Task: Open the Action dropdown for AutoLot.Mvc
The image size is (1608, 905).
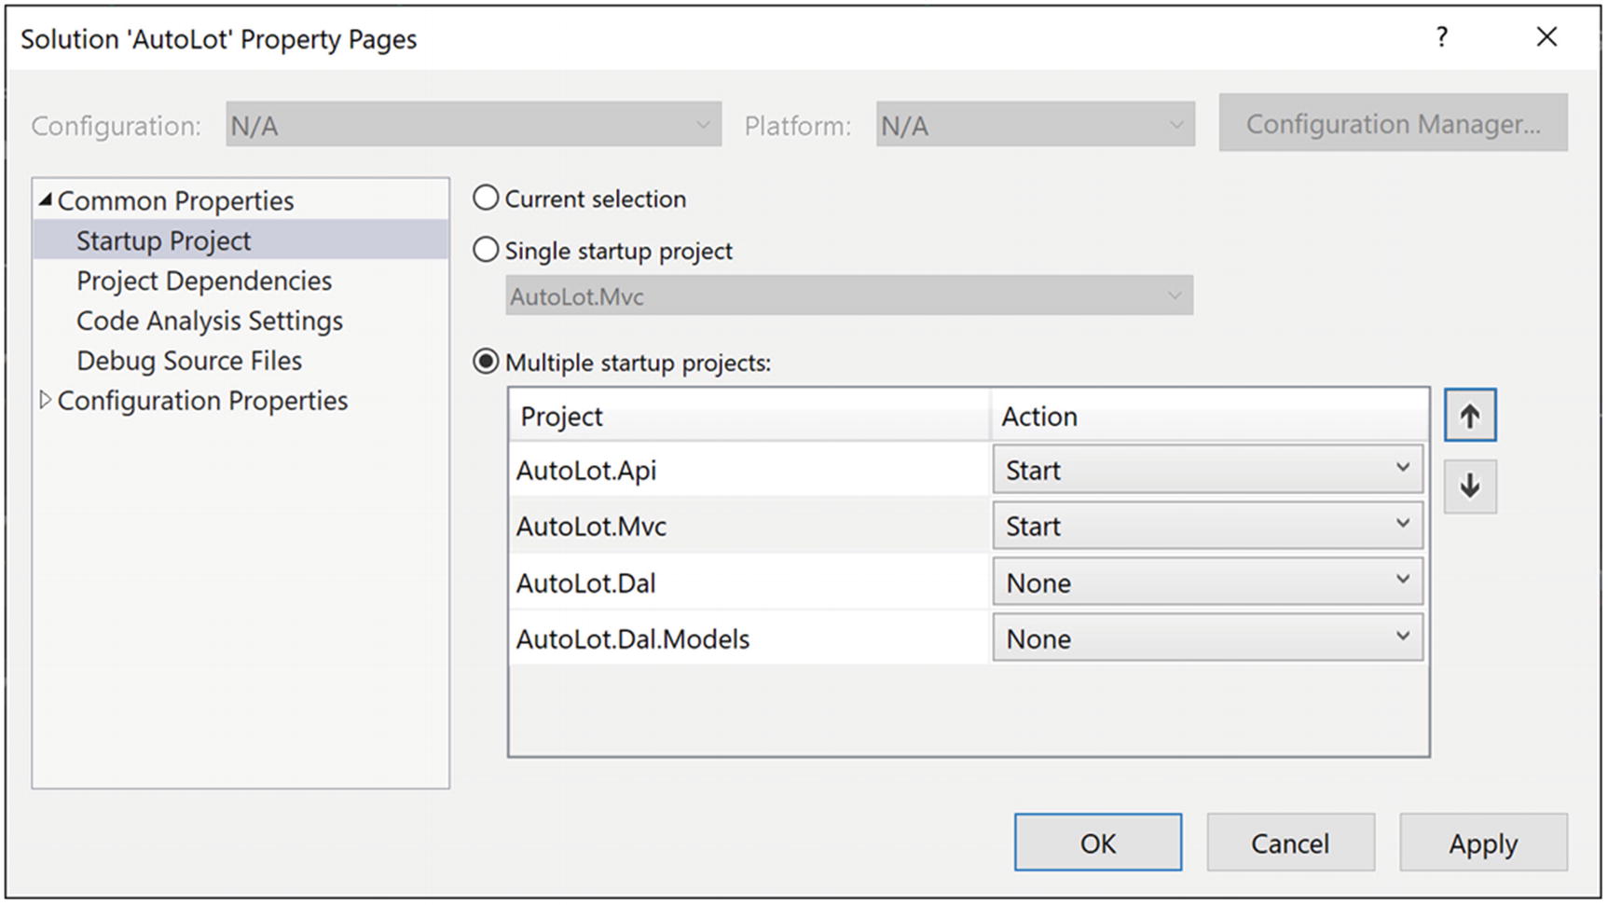Action: click(x=1206, y=526)
